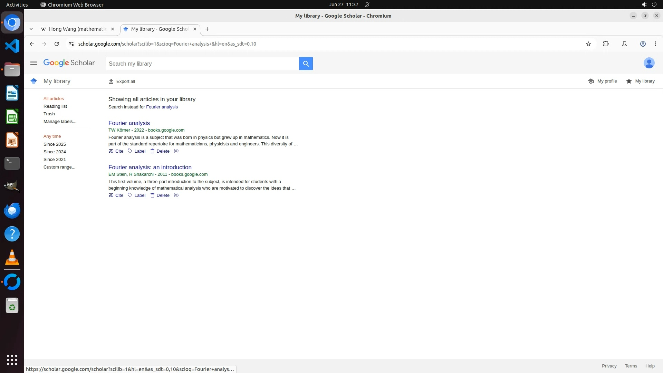Screen dimensions: 663x373
Task: Click Label under Fourier analysis: an introduction
Action: tap(136, 195)
